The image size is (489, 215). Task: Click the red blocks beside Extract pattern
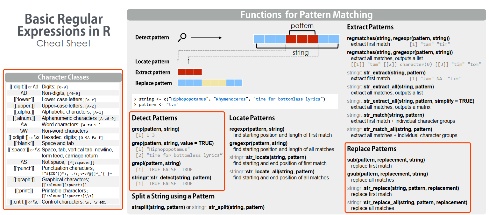(190, 72)
